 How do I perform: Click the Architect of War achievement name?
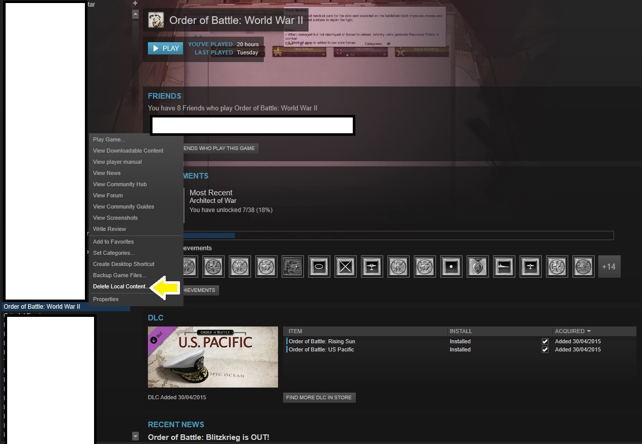(213, 201)
